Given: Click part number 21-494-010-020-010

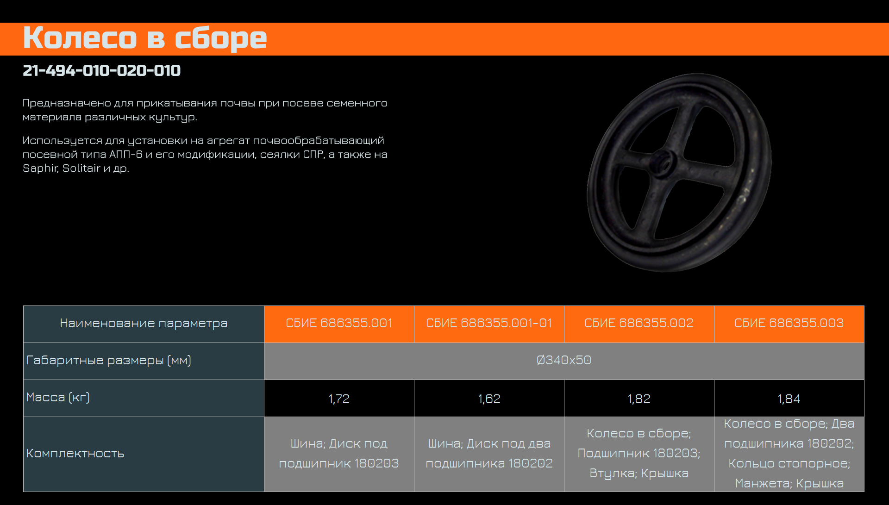Looking at the screenshot, I should click(101, 70).
